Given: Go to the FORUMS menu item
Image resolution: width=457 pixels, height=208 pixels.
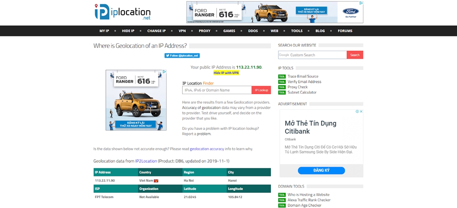Looking at the screenshot, I should coord(345,31).
